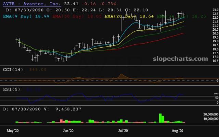
Task: Click the Jul '20 date axis label
Action: (123, 131)
